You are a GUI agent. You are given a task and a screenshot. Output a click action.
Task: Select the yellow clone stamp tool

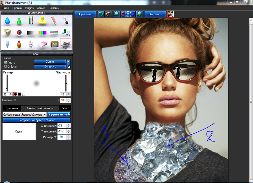42,21
